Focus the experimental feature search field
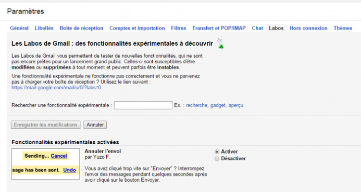Image resolution: width=361 pixels, height=192 pixels. click(143, 105)
